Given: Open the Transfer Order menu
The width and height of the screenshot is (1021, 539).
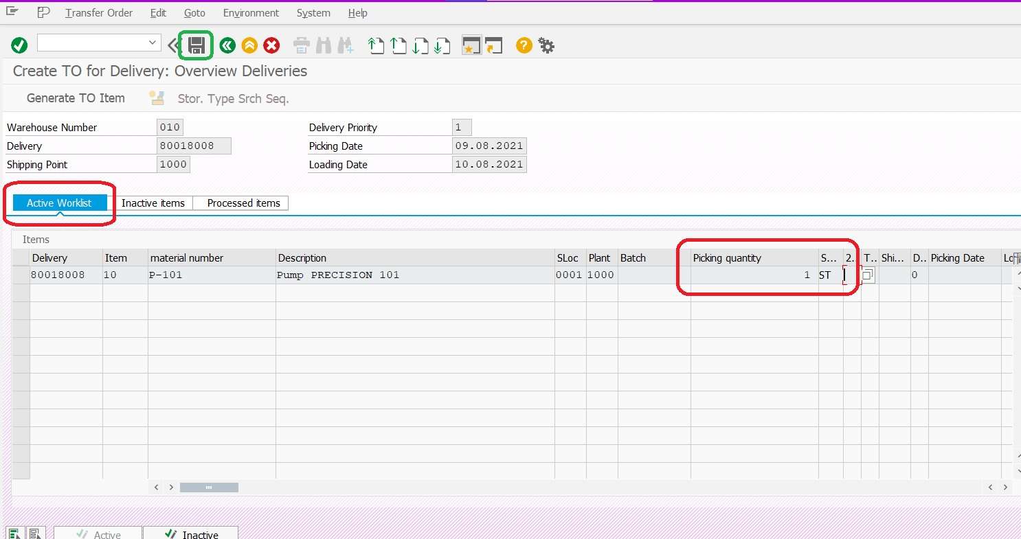Looking at the screenshot, I should 99,13.
